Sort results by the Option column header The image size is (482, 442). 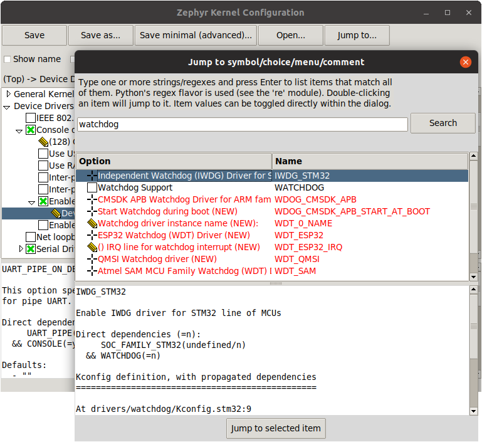[x=174, y=161]
